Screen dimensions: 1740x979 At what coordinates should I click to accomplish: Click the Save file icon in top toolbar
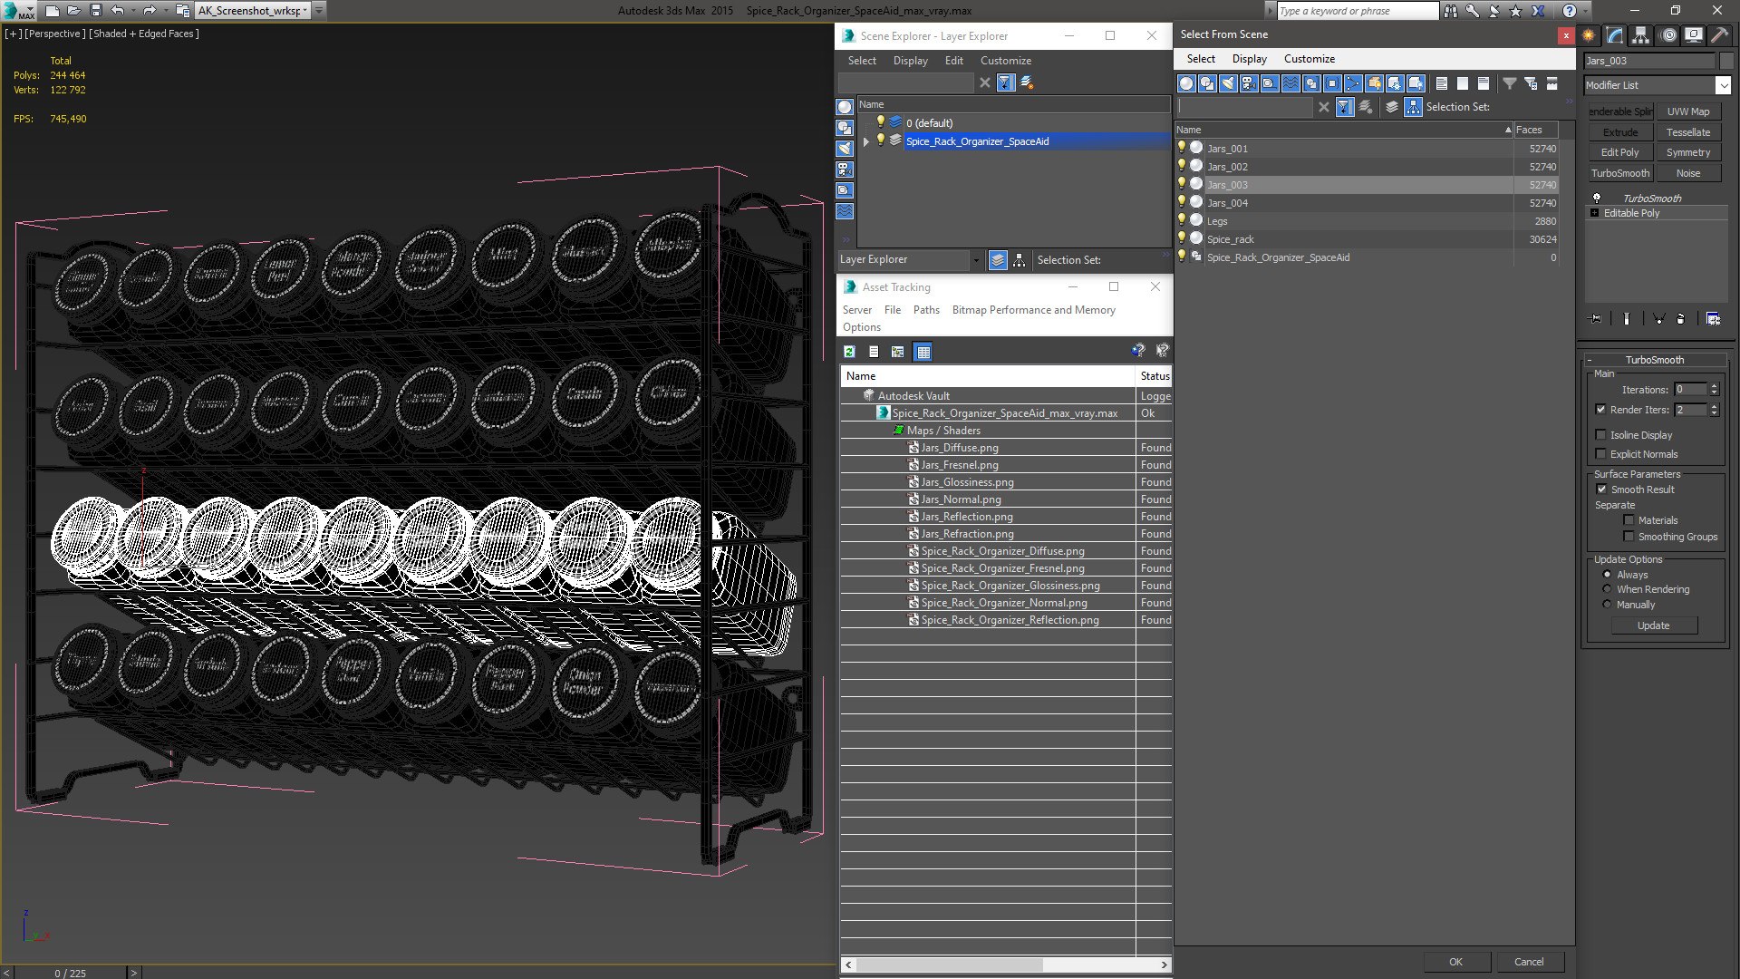[x=96, y=11]
